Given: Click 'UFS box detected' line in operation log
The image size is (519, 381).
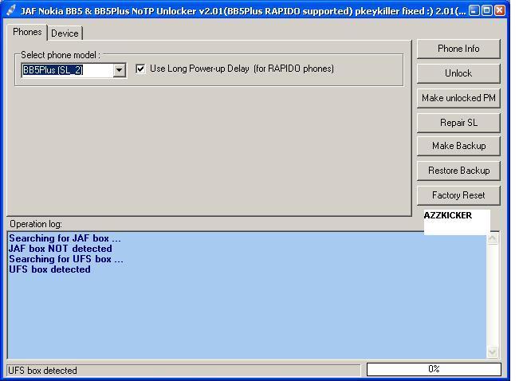Looking at the screenshot, I should click(49, 269).
